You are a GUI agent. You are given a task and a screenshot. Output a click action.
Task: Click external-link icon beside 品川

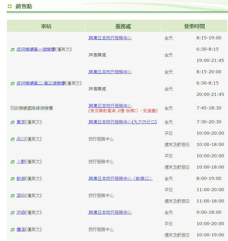point(12,140)
